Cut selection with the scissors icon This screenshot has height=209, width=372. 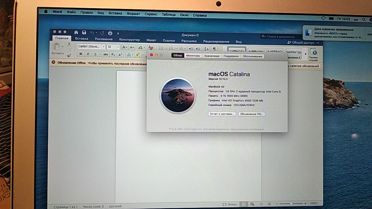point(69,44)
